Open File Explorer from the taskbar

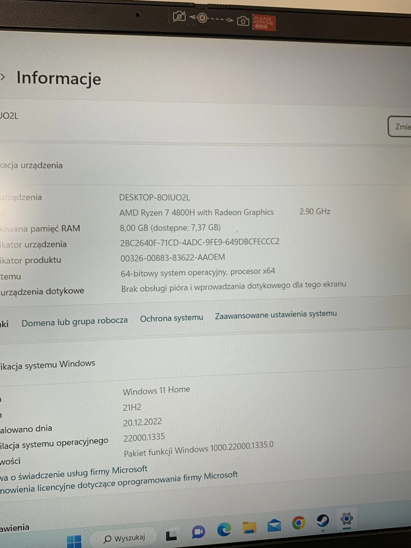[249, 527]
